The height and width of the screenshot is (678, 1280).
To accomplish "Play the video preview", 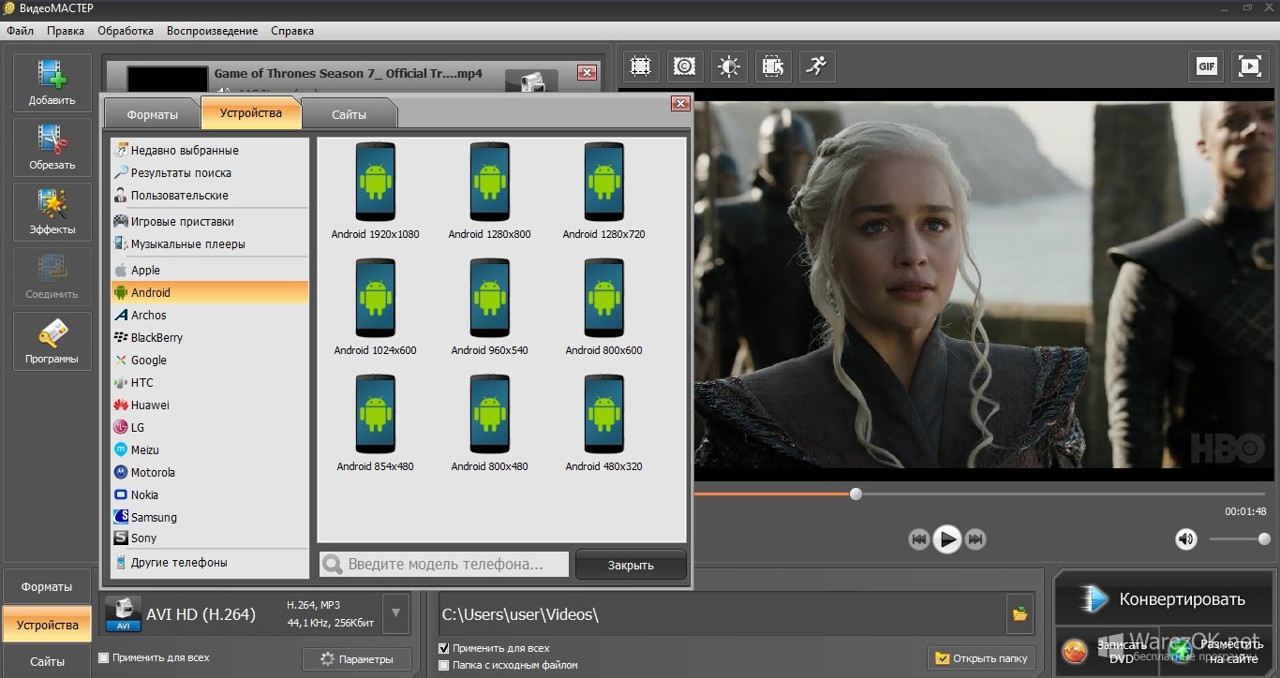I will (x=947, y=538).
